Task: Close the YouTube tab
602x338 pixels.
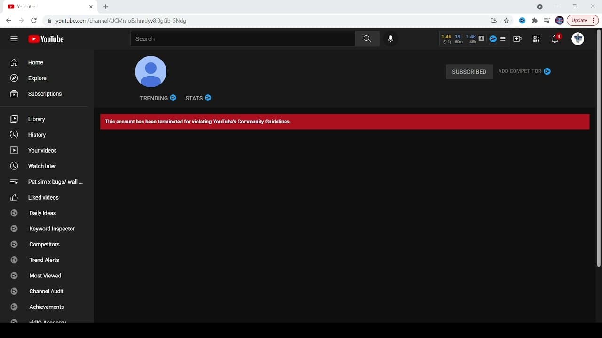Action: 91,7
